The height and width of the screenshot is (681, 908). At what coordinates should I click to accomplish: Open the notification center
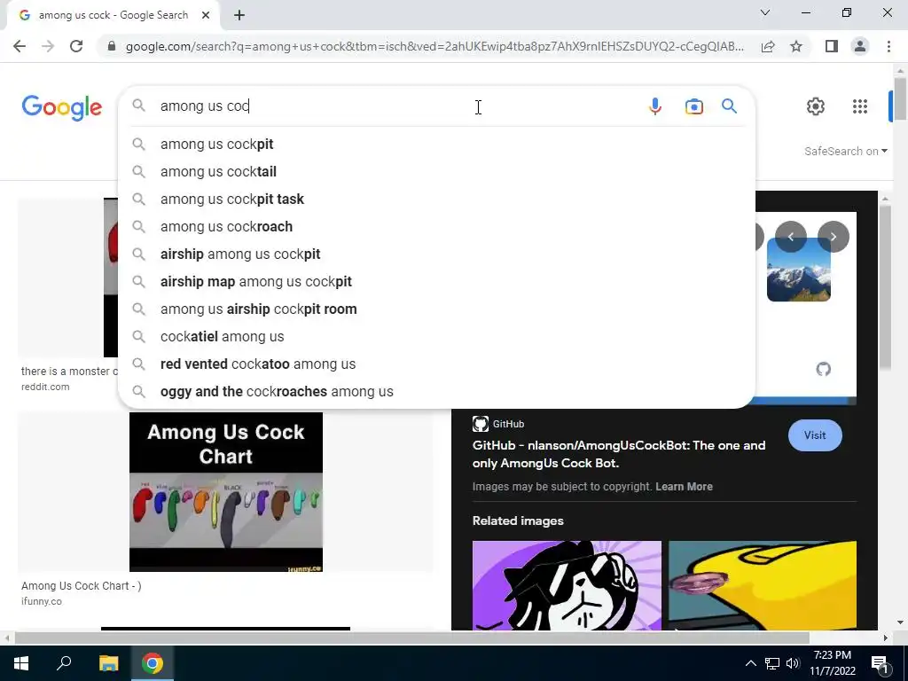coord(880,663)
